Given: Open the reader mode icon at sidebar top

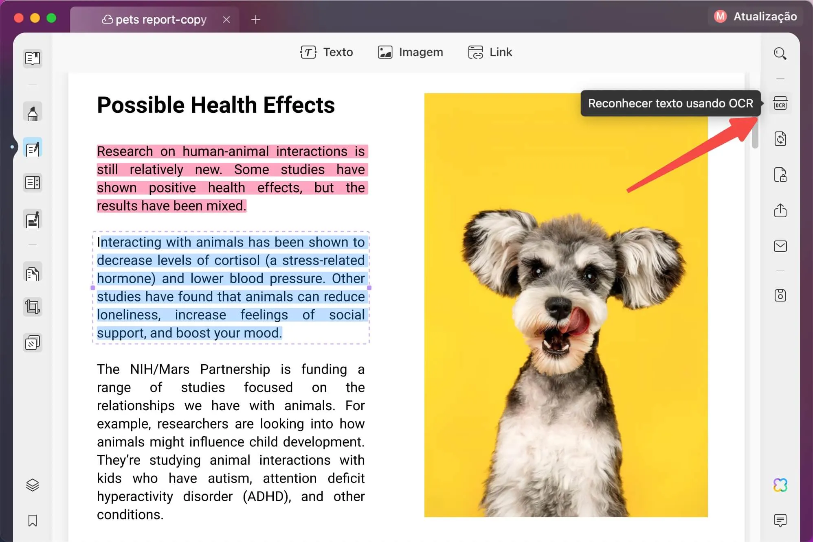Looking at the screenshot, I should [x=32, y=58].
